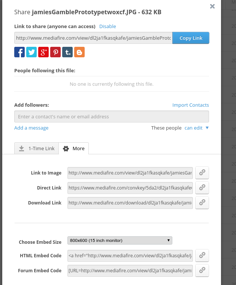Copy the Download Link URL
Screen dimensions: 236x285
coord(202,203)
